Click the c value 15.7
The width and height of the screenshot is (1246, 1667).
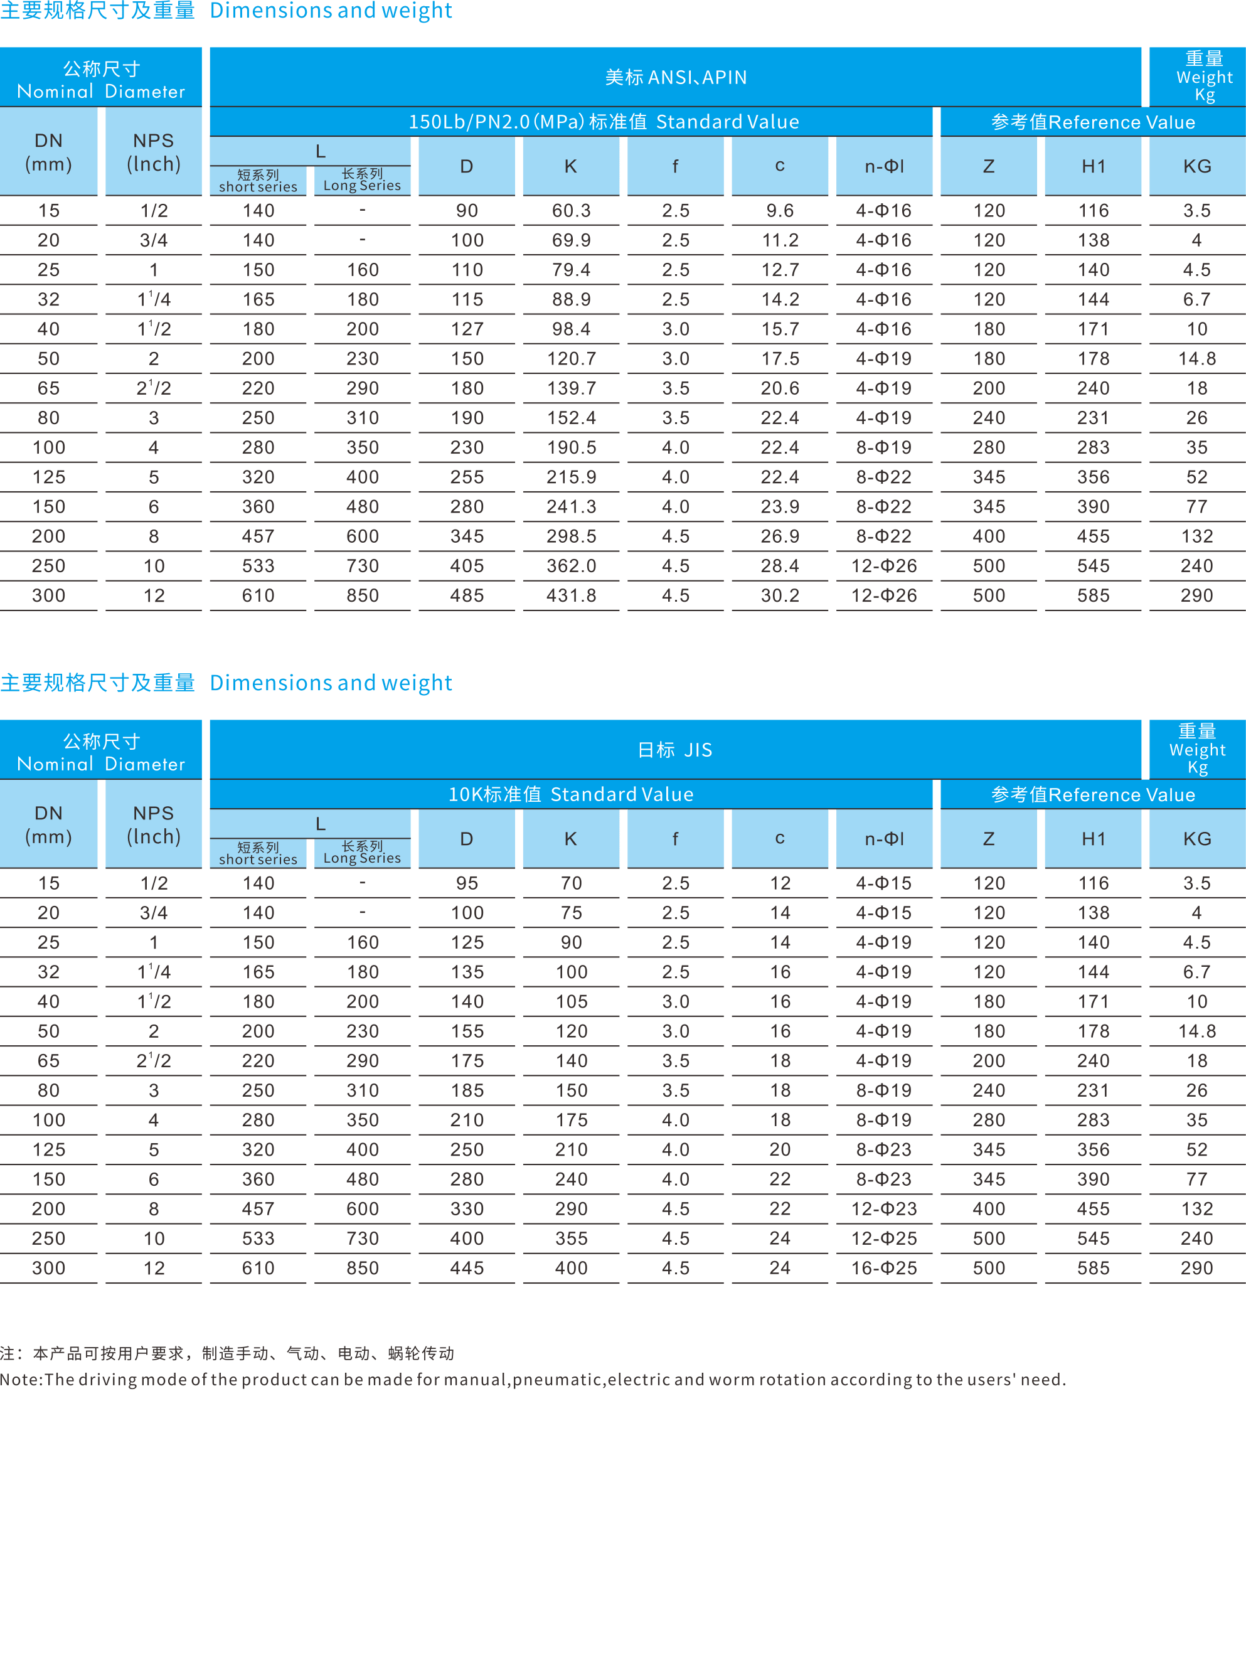tap(780, 329)
